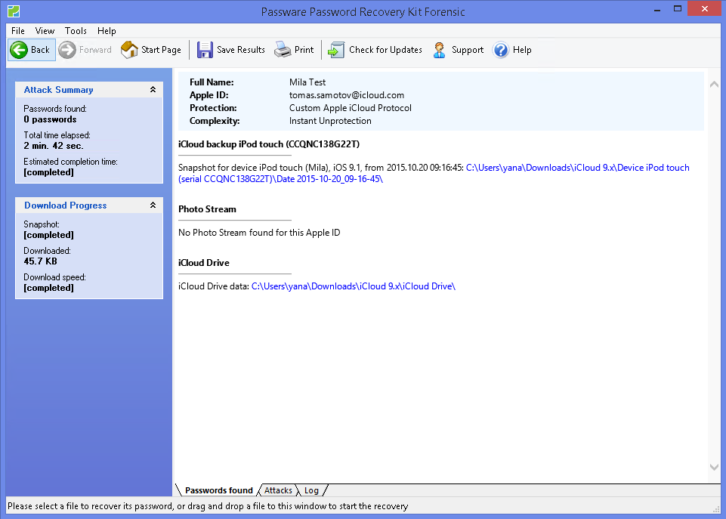Open the Help menu
726x519 pixels.
click(x=107, y=31)
